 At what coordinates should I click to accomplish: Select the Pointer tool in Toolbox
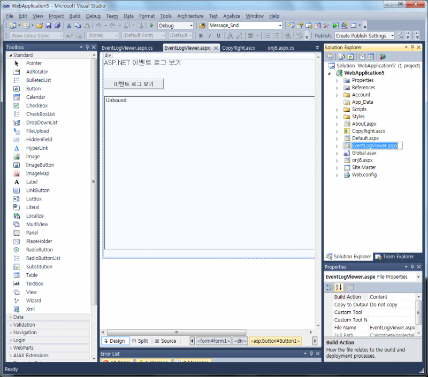[34, 63]
